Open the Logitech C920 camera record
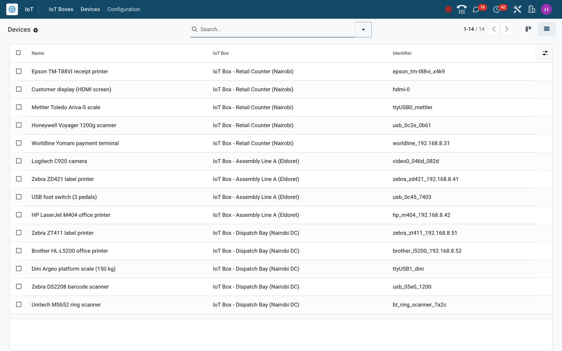 click(x=59, y=161)
